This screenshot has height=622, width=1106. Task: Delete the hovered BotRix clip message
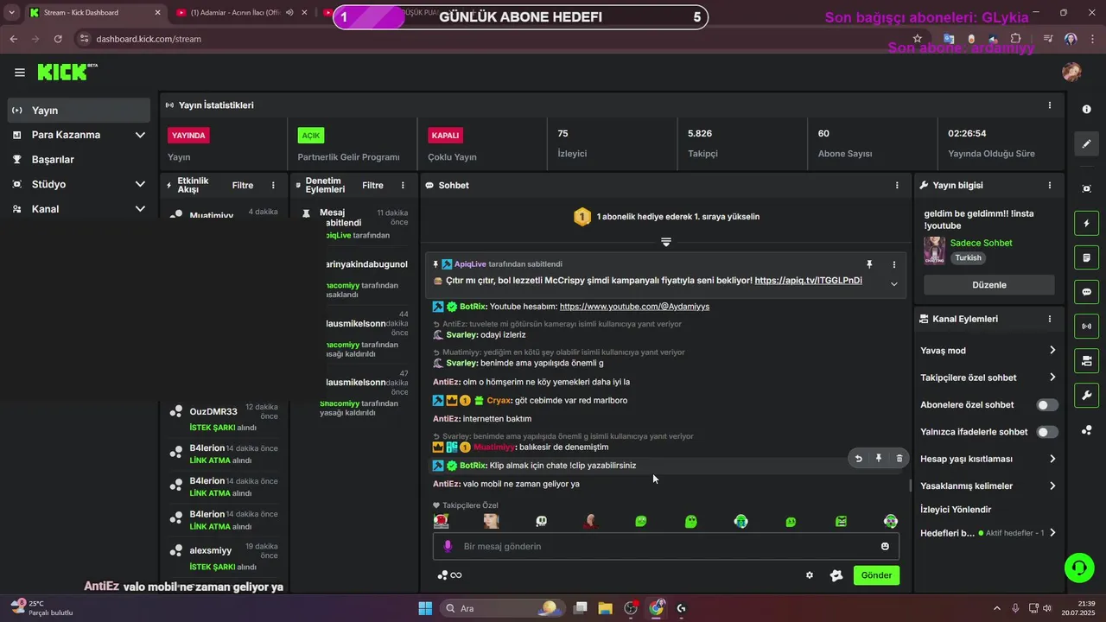click(899, 459)
